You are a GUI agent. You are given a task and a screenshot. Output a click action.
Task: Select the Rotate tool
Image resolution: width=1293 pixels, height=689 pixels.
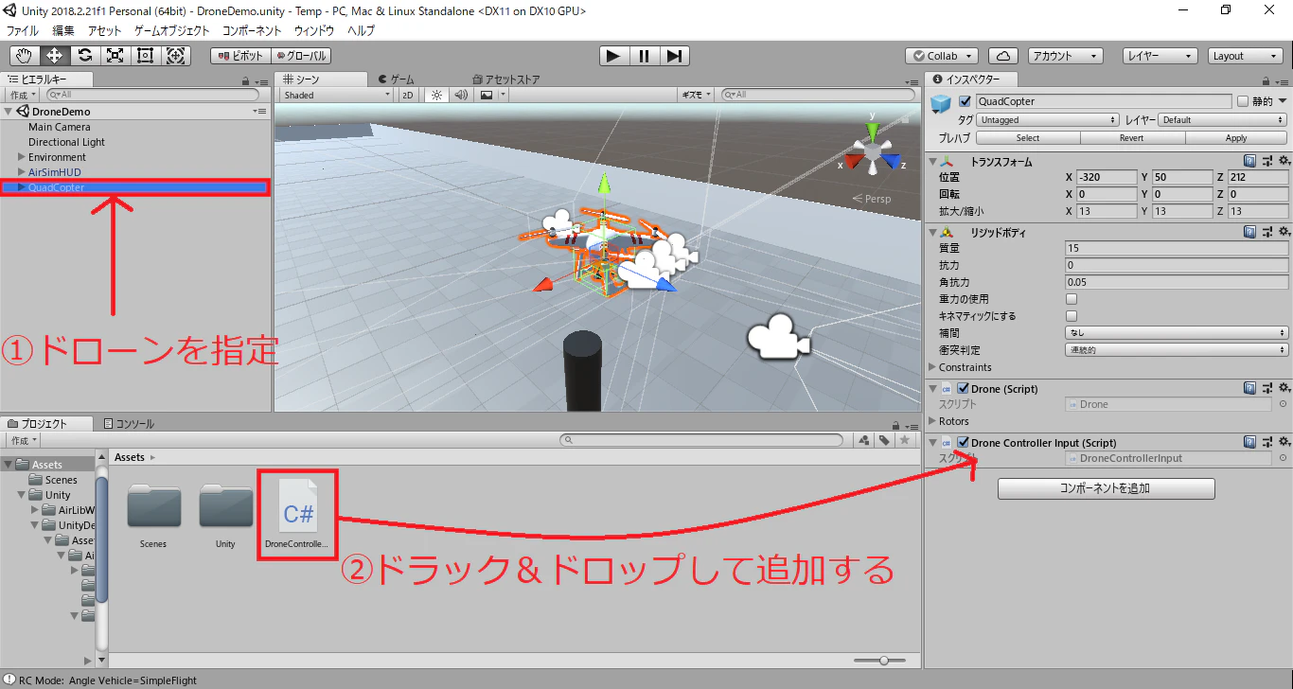coord(85,56)
